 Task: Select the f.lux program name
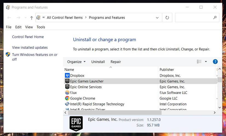[73, 93]
